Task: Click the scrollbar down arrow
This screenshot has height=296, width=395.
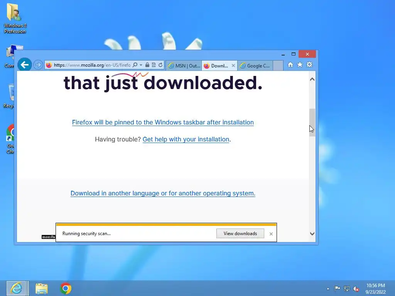Action: pos(312,234)
